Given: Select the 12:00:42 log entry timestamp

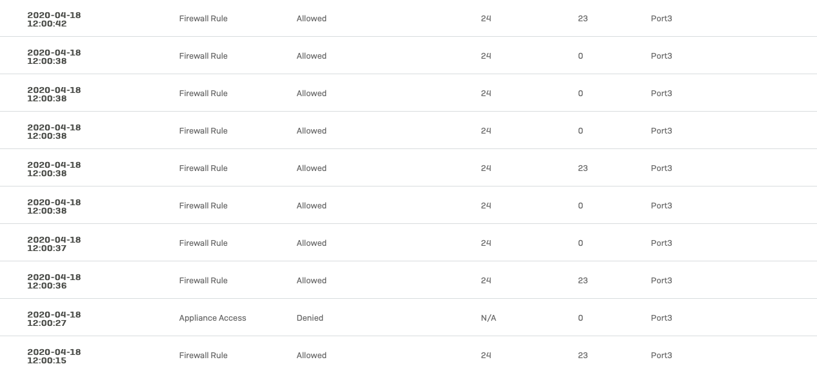Looking at the screenshot, I should [54, 19].
